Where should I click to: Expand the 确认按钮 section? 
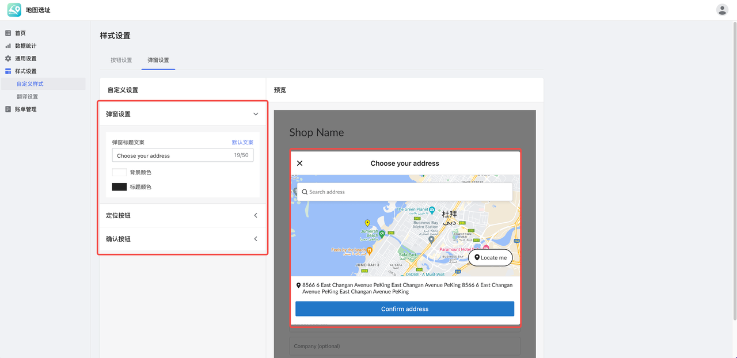(256, 239)
